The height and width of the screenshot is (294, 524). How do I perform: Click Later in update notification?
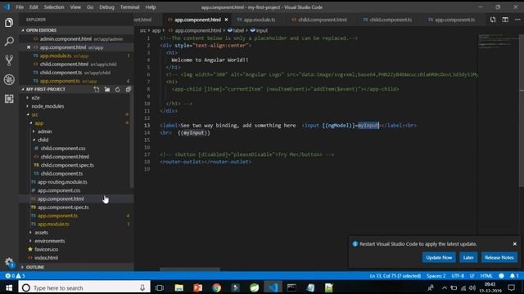pos(468,257)
